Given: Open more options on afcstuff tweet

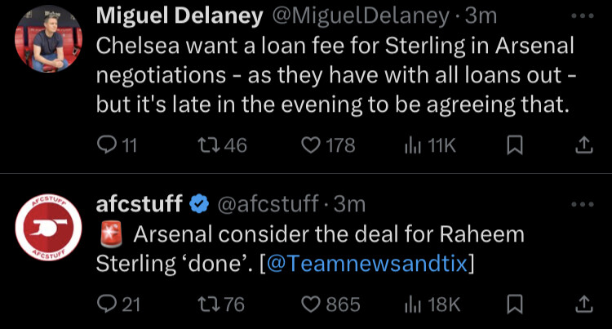Looking at the screenshot, I should coord(583,205).
